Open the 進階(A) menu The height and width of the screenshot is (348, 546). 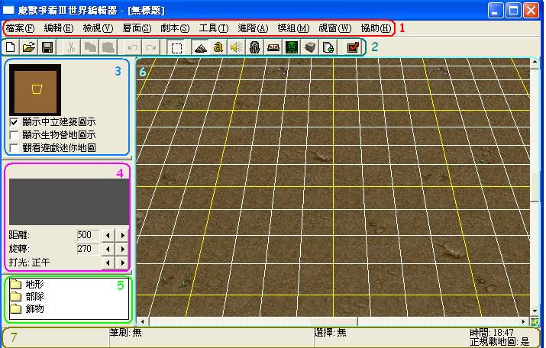click(253, 28)
